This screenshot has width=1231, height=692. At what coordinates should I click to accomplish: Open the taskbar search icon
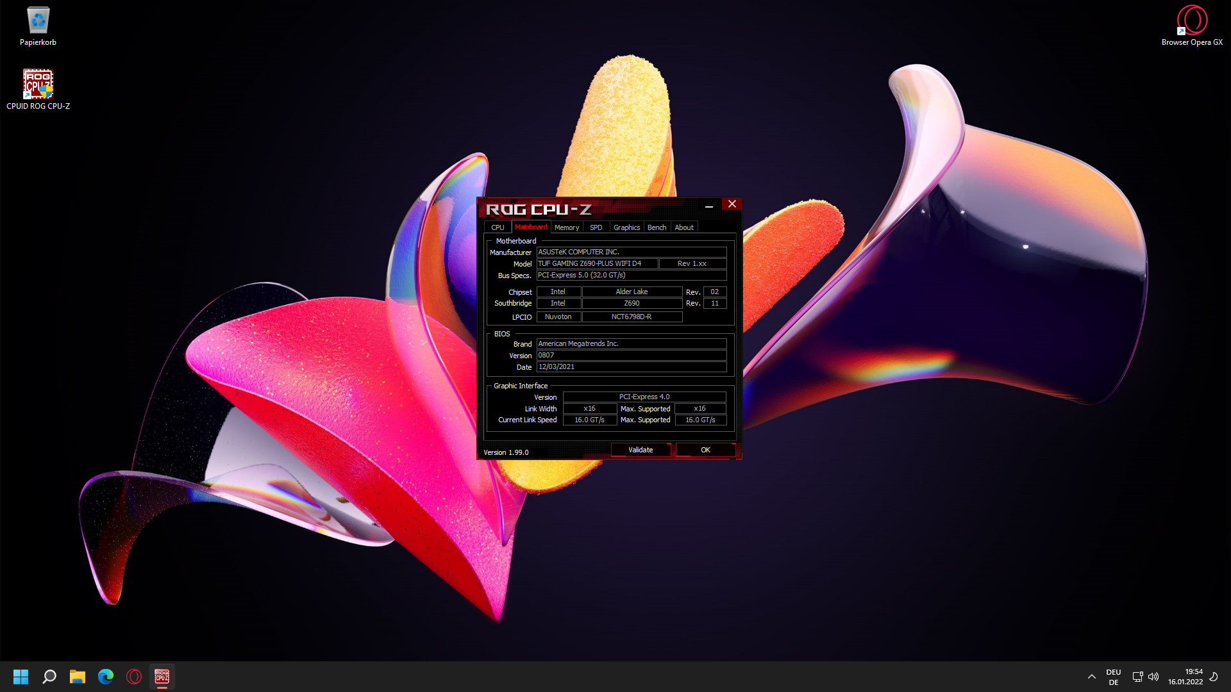tap(49, 677)
